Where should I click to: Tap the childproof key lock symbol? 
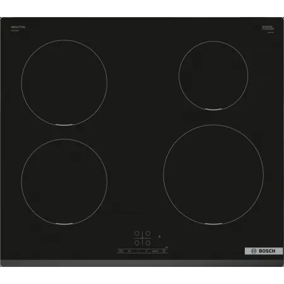pos(129,251)
